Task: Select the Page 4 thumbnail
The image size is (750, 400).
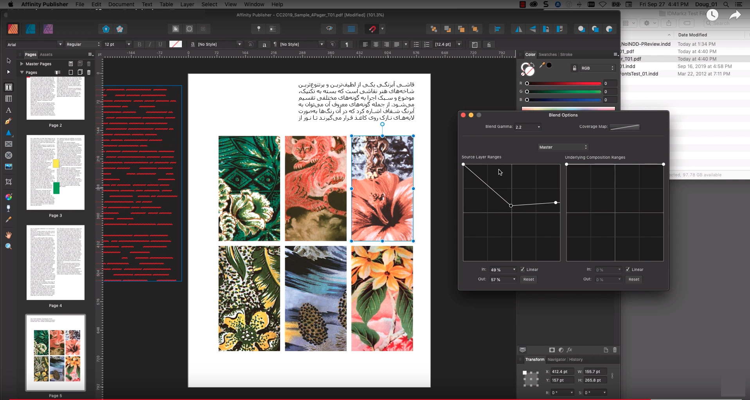Action: tap(56, 263)
